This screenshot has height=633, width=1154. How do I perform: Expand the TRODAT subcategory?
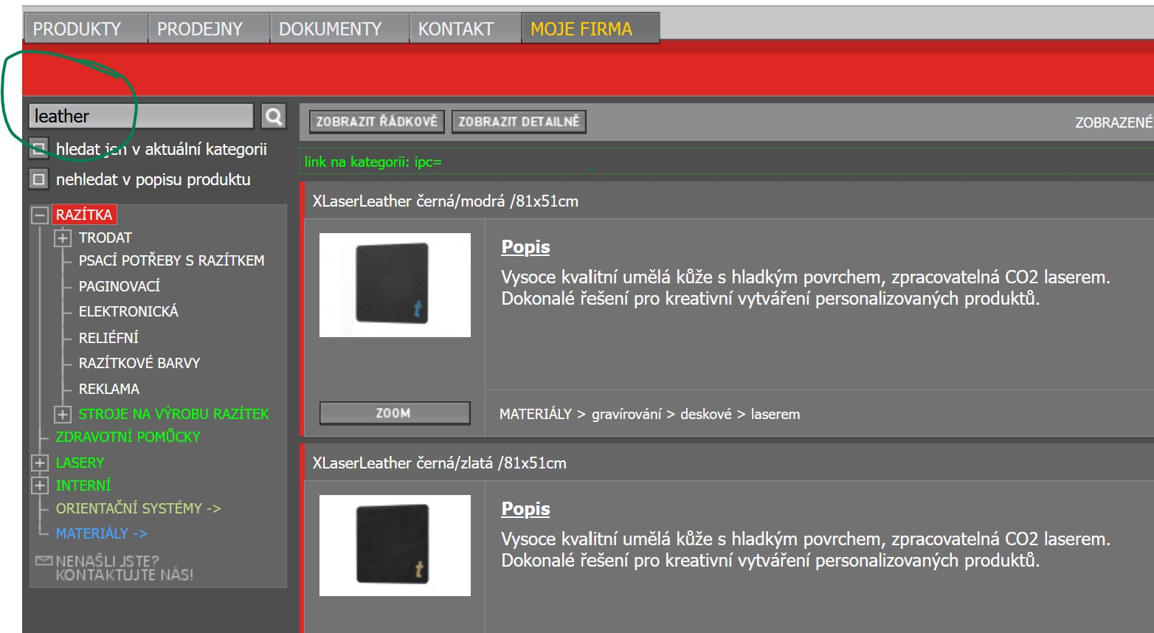pos(63,238)
